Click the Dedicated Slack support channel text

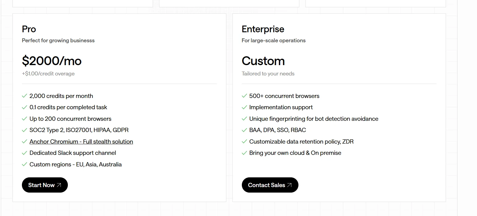point(73,153)
